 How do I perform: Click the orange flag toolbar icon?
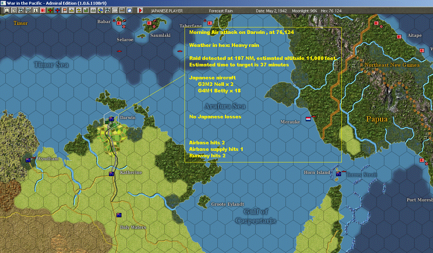65,10
